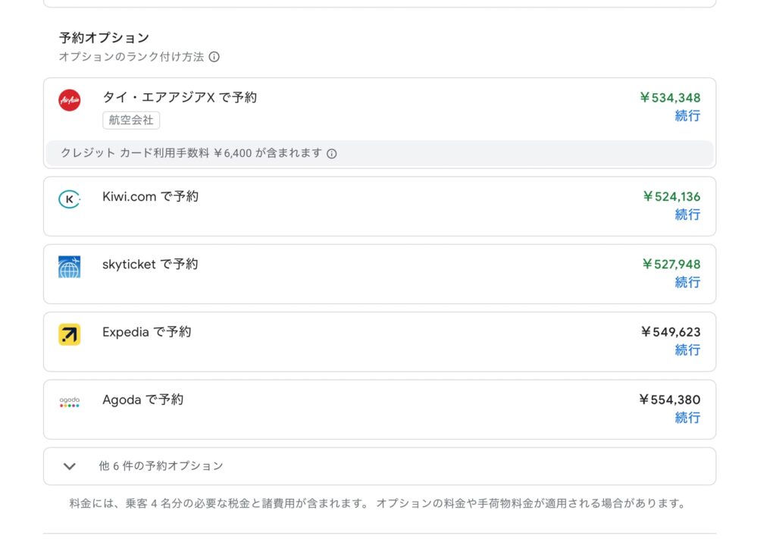Click the Kiwi.com logo icon
Viewport: 776px width, 539px height.
point(70,199)
